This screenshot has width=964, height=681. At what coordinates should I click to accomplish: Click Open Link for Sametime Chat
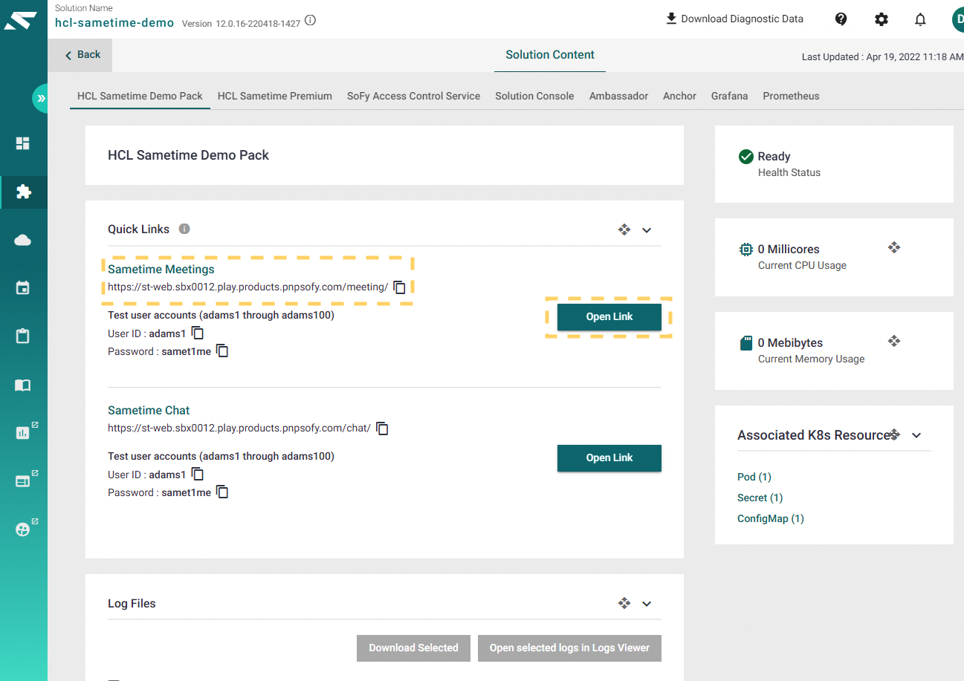[x=609, y=457]
